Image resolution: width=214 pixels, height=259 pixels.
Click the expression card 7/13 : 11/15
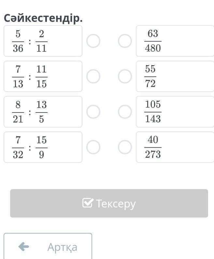pyautogui.click(x=43, y=76)
